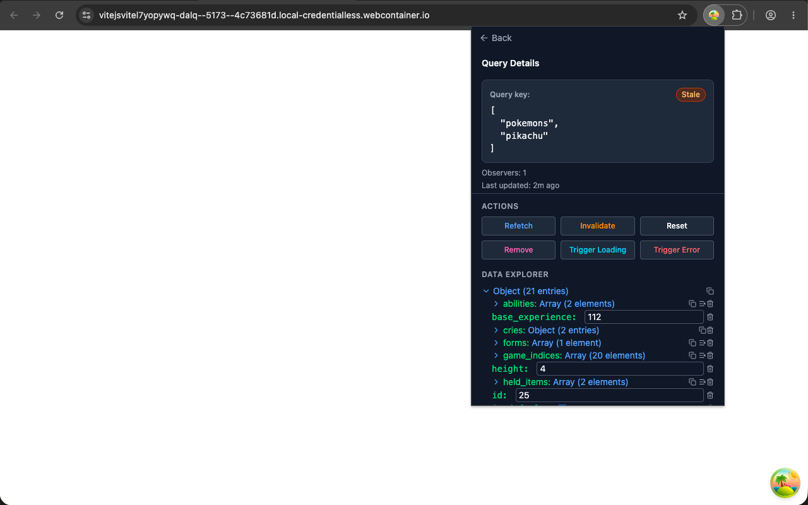Open the Chrome profile avatar menu
Viewport: 808px width, 505px height.
point(771,15)
